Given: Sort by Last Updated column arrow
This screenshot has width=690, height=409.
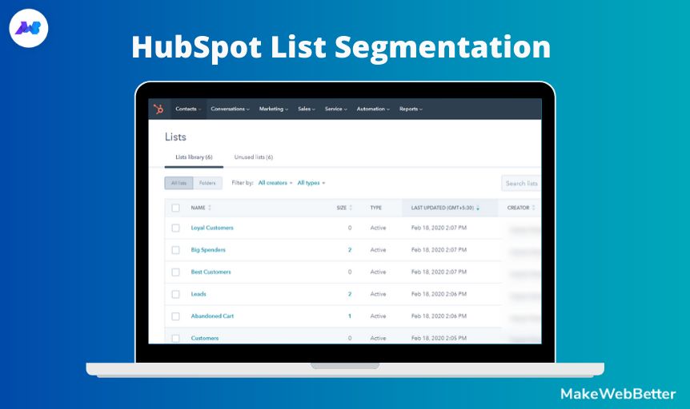Looking at the screenshot, I should coord(478,208).
